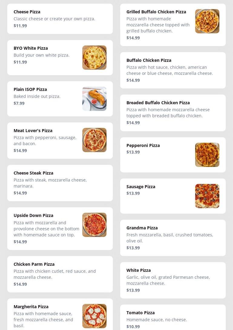This screenshot has height=330, width=233.
Task: Select the Sausage Pizza image
Action: [x=207, y=196]
